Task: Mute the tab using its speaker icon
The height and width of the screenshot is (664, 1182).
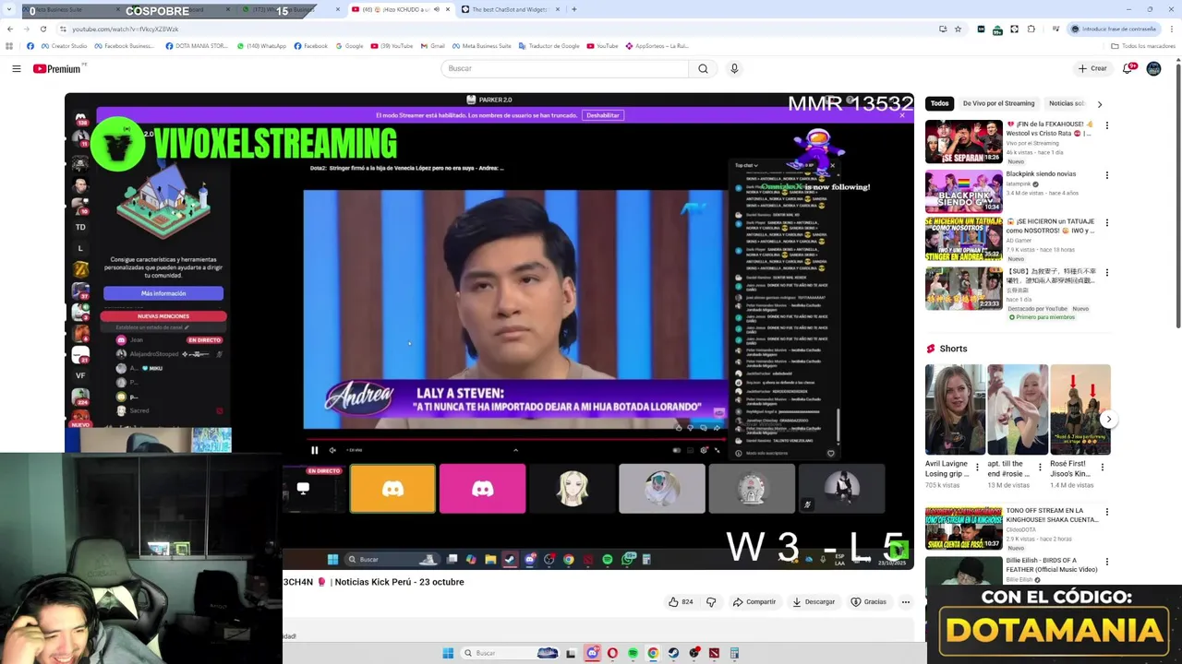Action: 437,9
